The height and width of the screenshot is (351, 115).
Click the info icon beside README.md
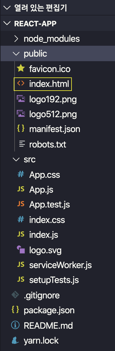15,325
